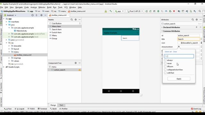The image size is (205, 115).
Task: Collapse the java folder
Action: pyautogui.click(x=6, y=25)
